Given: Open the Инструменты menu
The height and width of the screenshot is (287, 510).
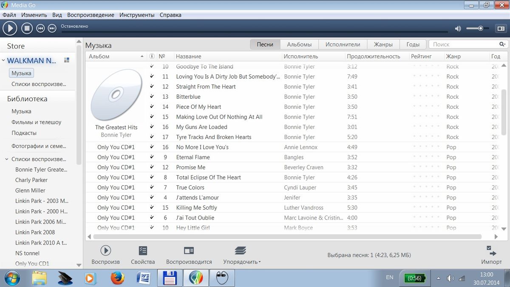Looking at the screenshot, I should click(137, 15).
